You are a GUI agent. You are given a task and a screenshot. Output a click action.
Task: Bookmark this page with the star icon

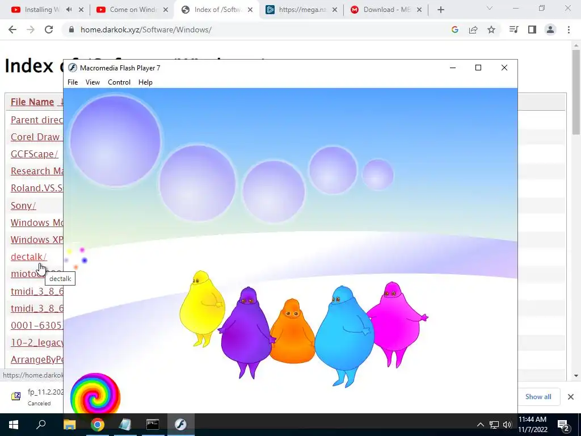491,30
